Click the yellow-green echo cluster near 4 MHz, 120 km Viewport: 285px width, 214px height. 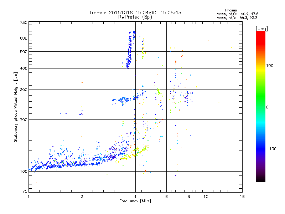134,153
